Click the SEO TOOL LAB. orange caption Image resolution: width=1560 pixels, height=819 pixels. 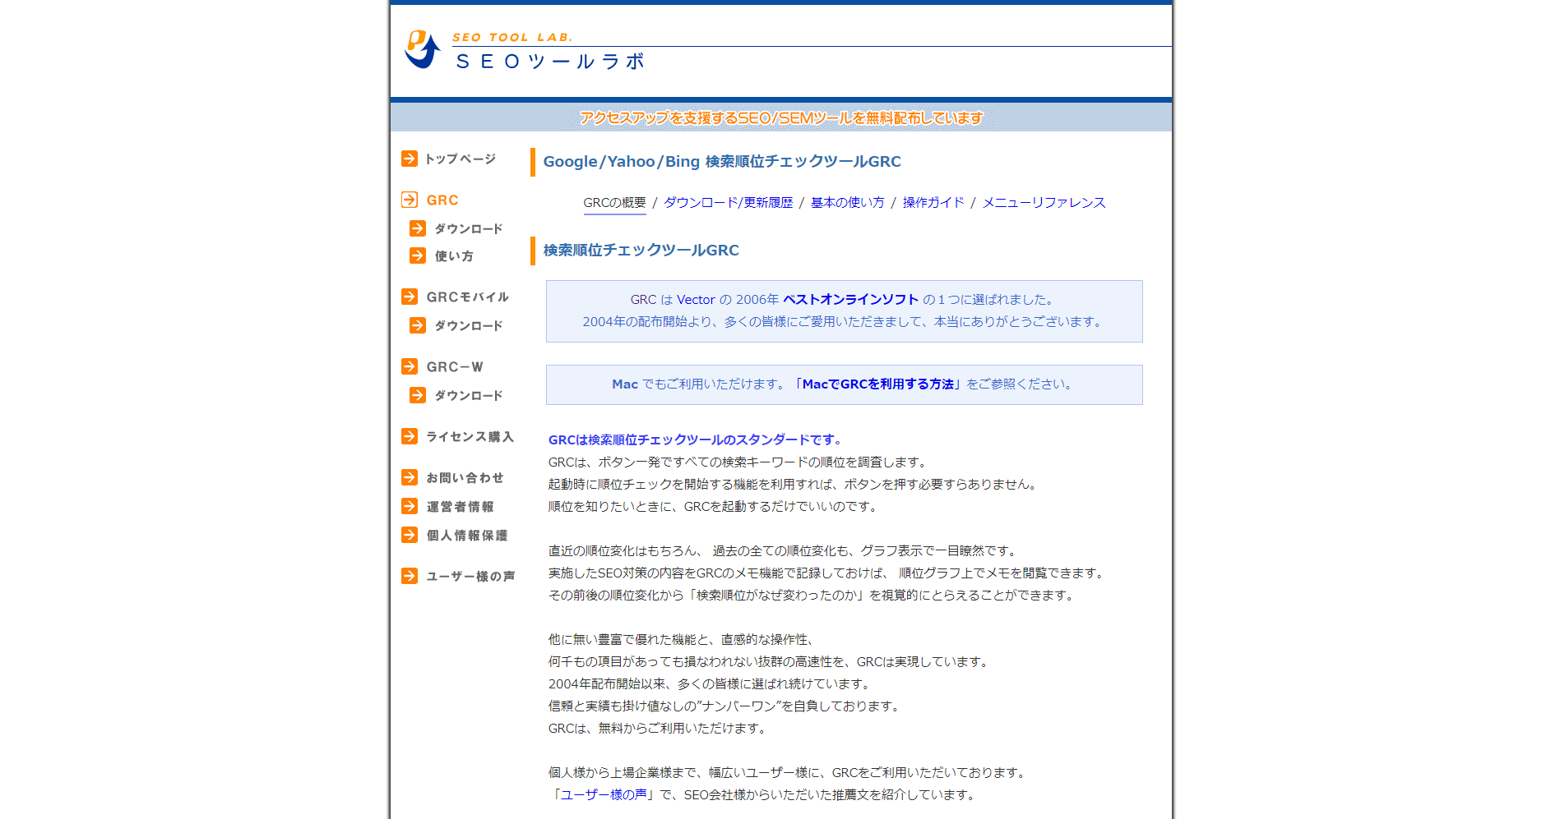pos(512,37)
